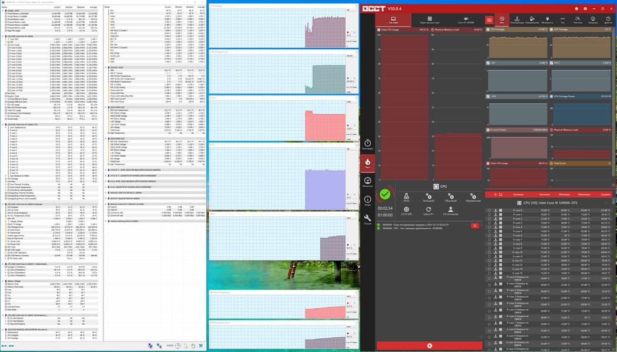The image size is (617, 352).
Task: Sort OCCT table by Максимум column
Action: (584, 194)
